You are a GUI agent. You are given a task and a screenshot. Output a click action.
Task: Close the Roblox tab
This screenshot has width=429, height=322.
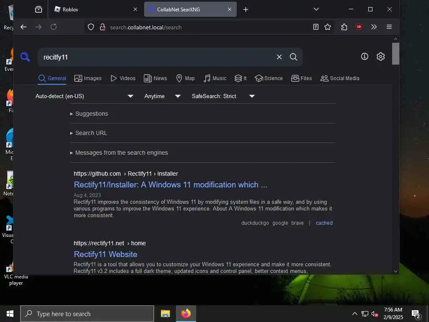(x=135, y=9)
